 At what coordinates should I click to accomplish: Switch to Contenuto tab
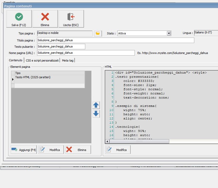coord(16,60)
